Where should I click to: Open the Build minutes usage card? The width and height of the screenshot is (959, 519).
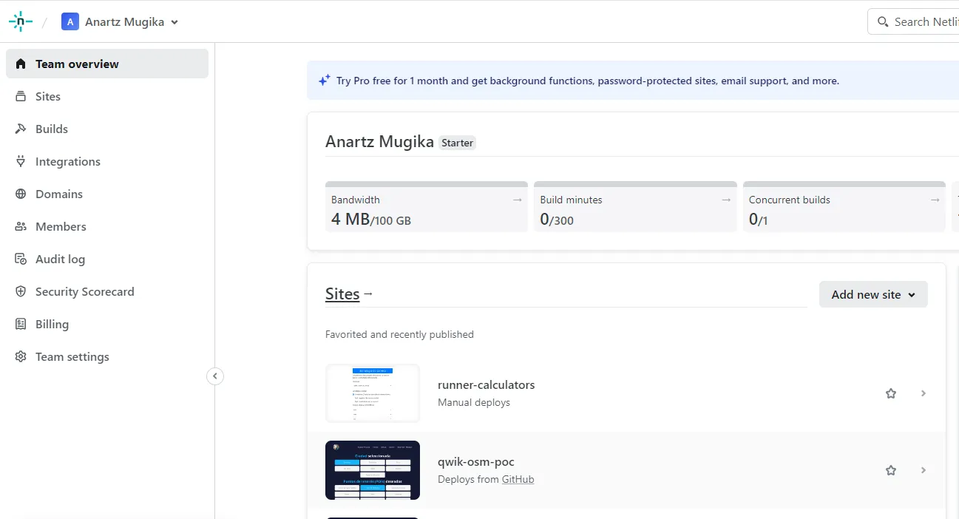[635, 207]
